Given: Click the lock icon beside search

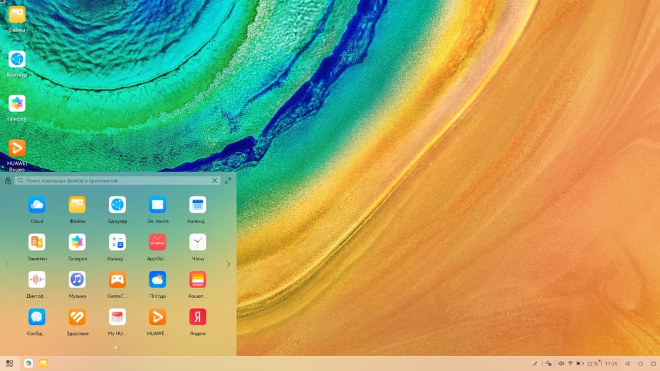Looking at the screenshot, I should [7, 181].
